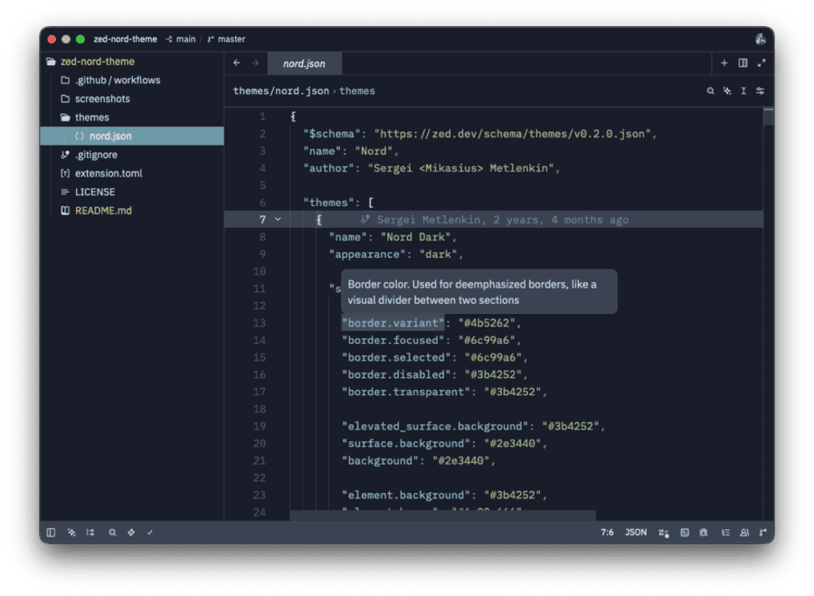
Task: Open the git branch panel icon
Action: tap(762, 532)
